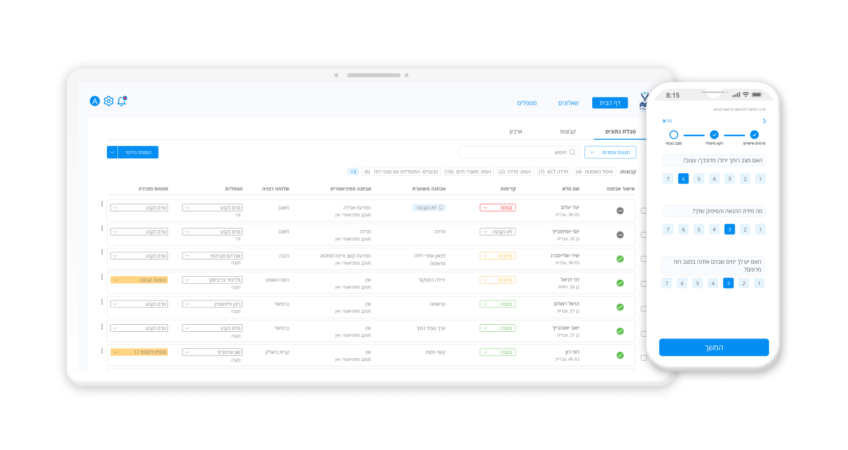Screen dimensions: 848x450
Task: Open the user avatar A icon
Action: click(x=95, y=101)
